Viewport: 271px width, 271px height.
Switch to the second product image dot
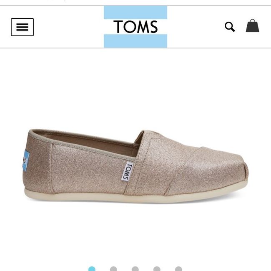(113, 269)
